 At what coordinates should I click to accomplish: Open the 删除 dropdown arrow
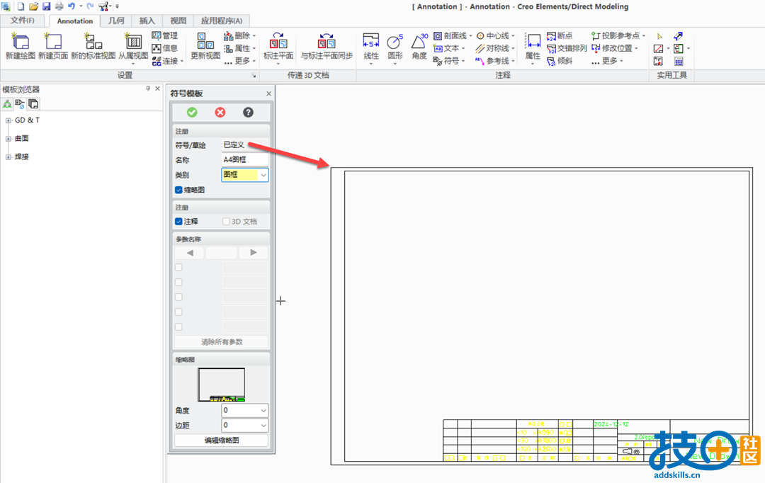pyautogui.click(x=254, y=35)
